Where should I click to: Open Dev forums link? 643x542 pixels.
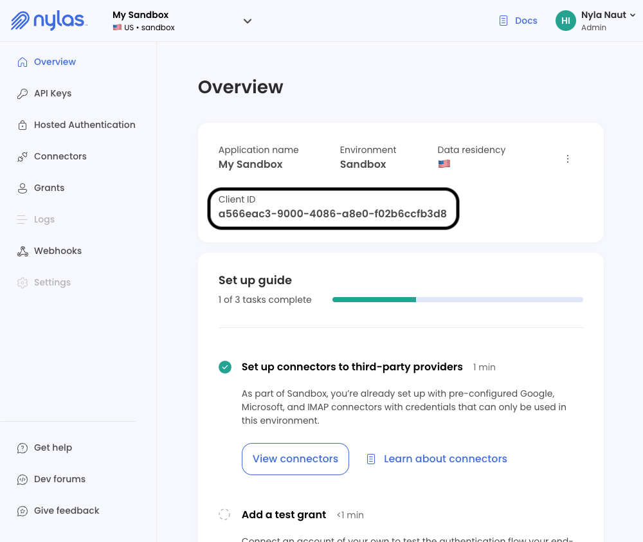pos(60,479)
